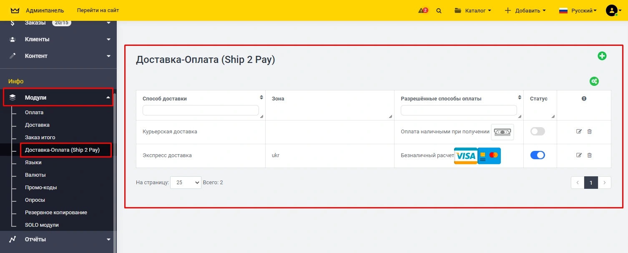Select Промо-коды in the sidebar
Viewport: 628px width, 253px height.
point(41,188)
